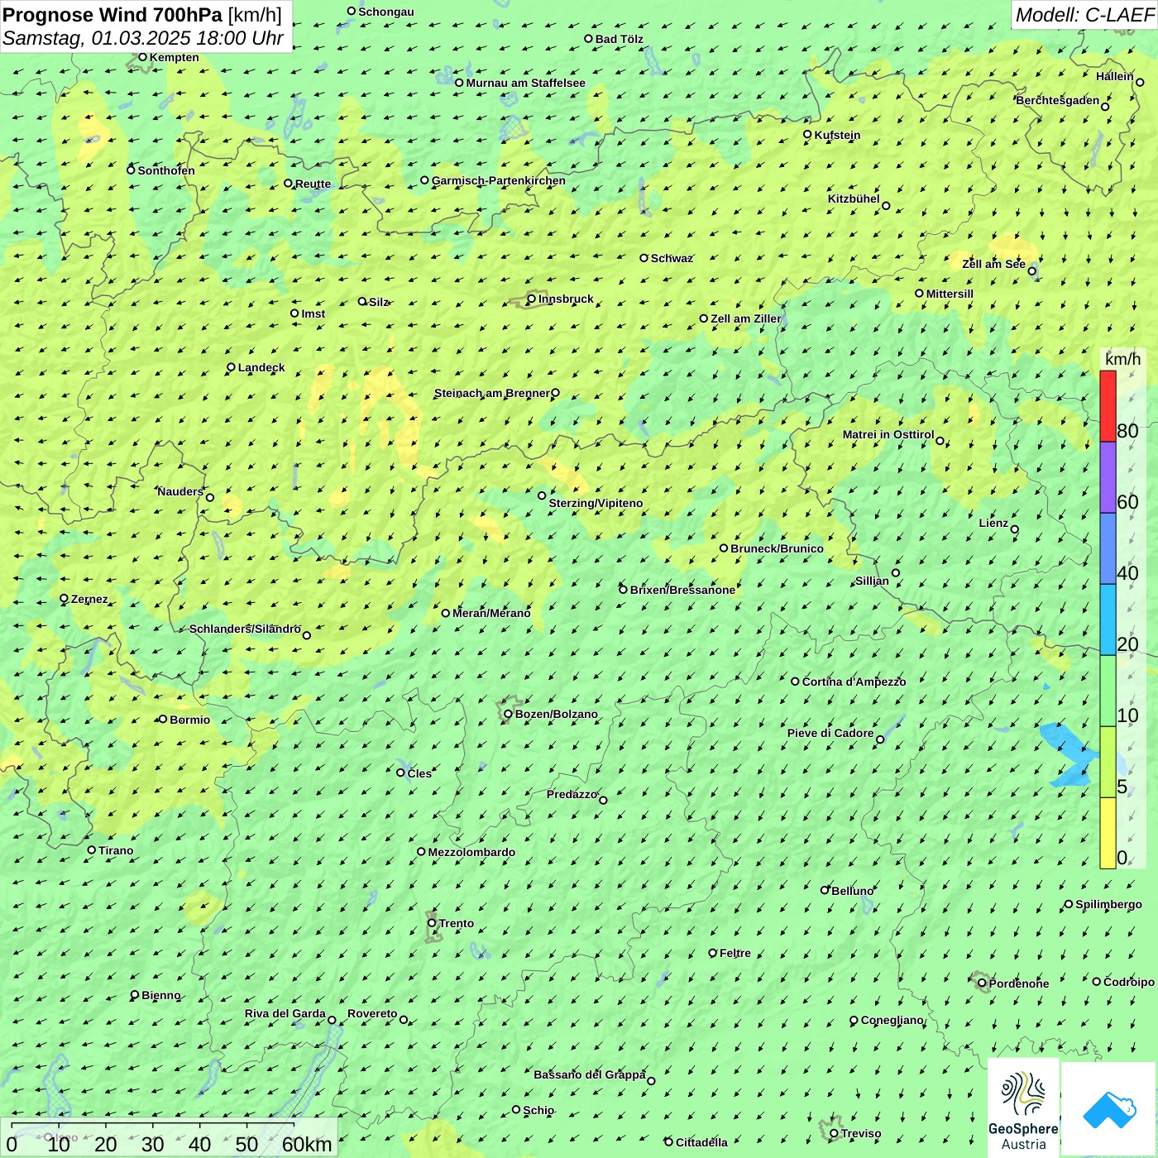
Task: Click the 'Reutte' town label
Action: coord(313,184)
